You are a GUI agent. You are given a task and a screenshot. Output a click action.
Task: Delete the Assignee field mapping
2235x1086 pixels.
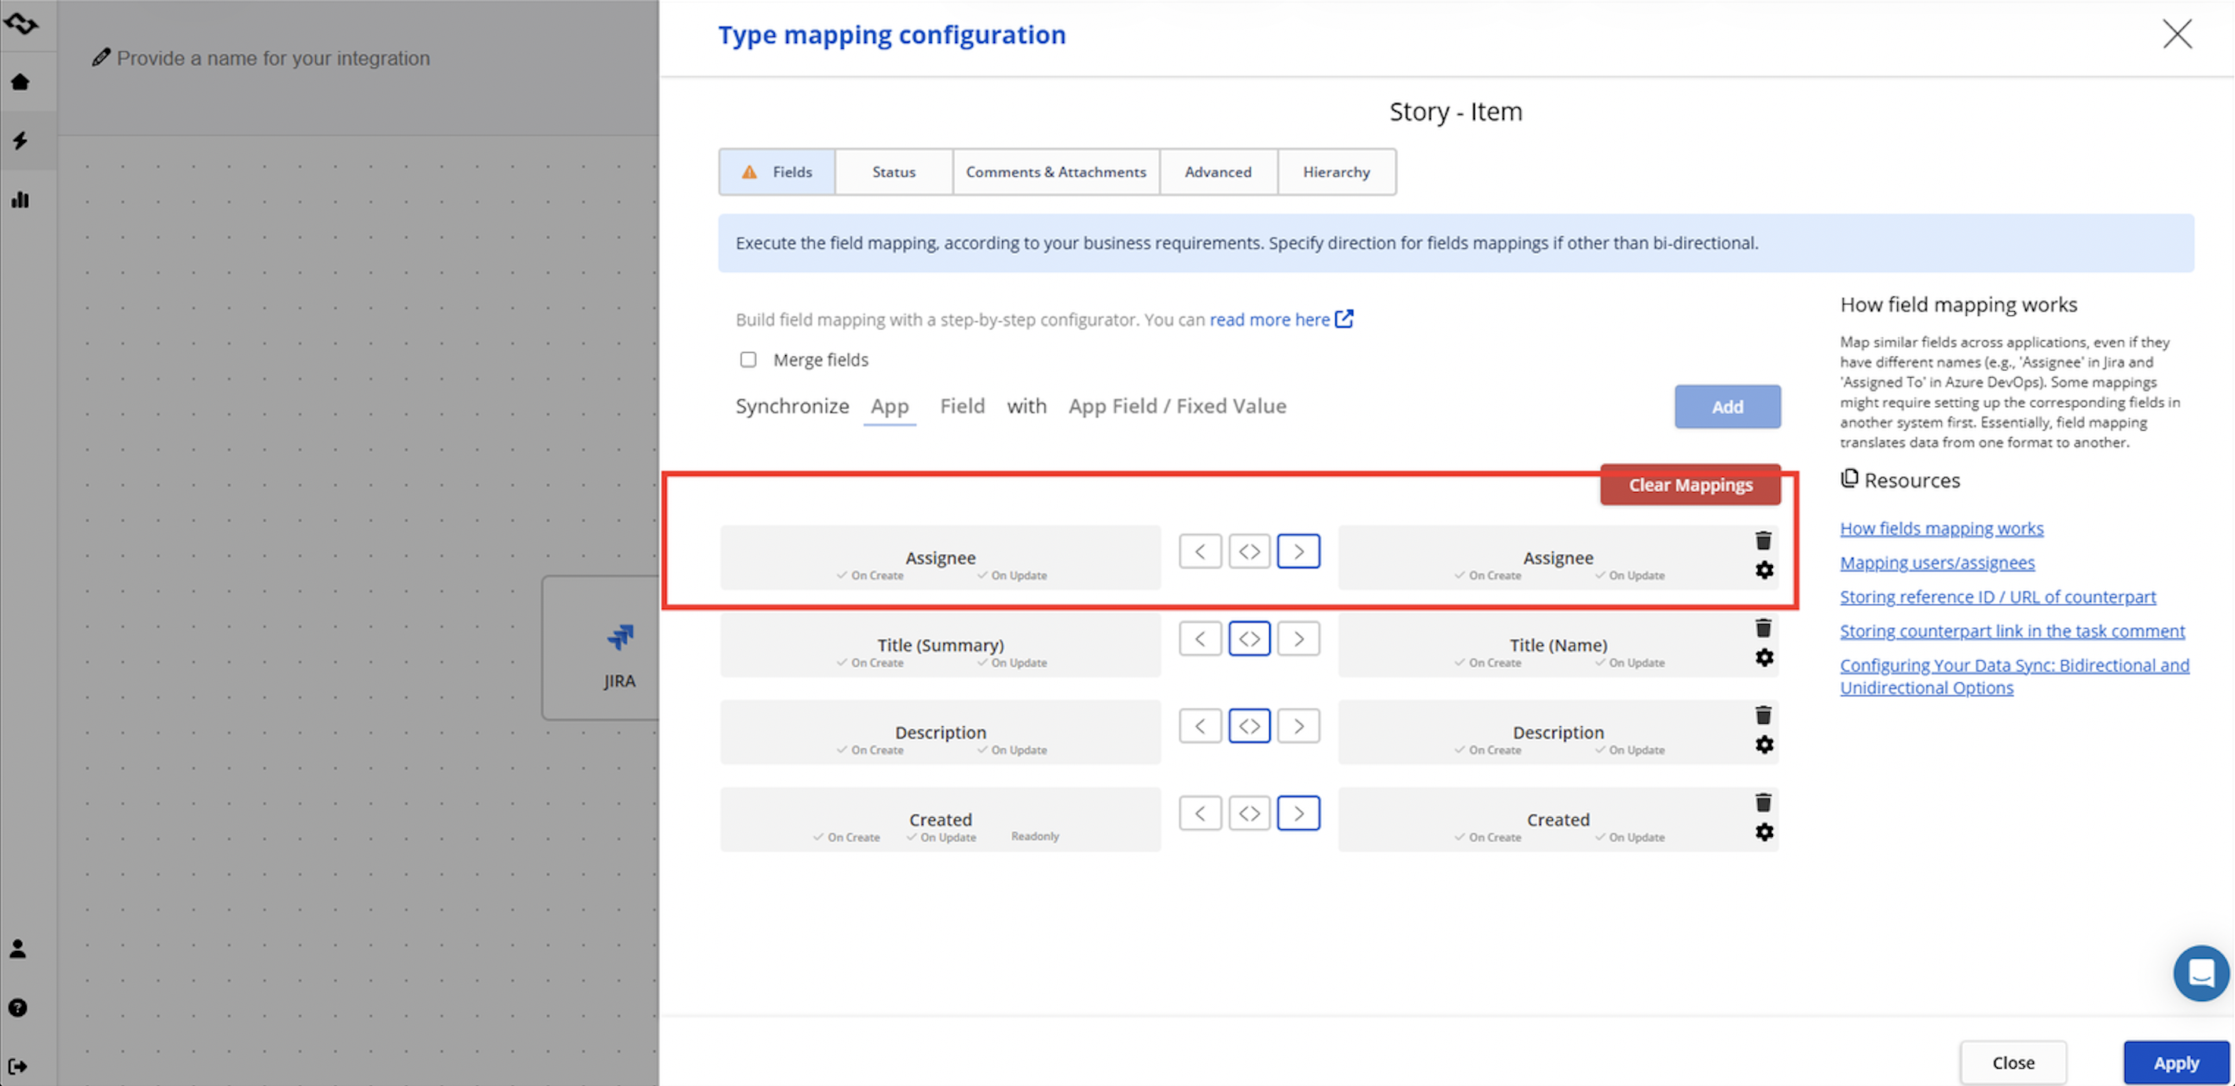coord(1762,541)
